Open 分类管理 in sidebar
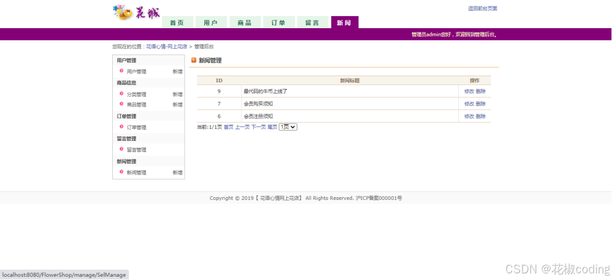Viewport: 612px width, 280px height. point(136,94)
